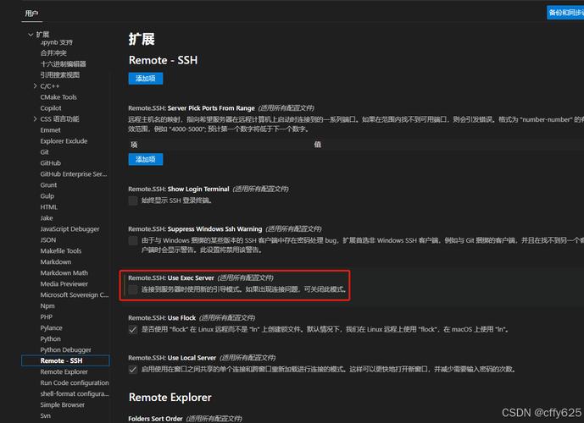Open Explorer Exclude settings in tree
Viewport: 584px width, 423px height.
64,141
